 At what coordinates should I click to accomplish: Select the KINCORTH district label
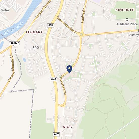(x=125, y=10)
